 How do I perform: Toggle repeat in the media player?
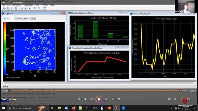pos(119,99)
